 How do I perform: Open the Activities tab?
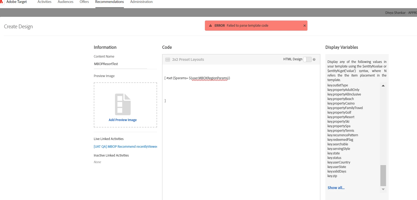coord(44,2)
